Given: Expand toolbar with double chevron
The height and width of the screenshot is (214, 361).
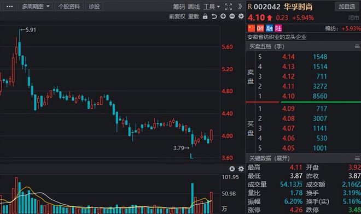Looking at the screenshot, I should point(240,7).
